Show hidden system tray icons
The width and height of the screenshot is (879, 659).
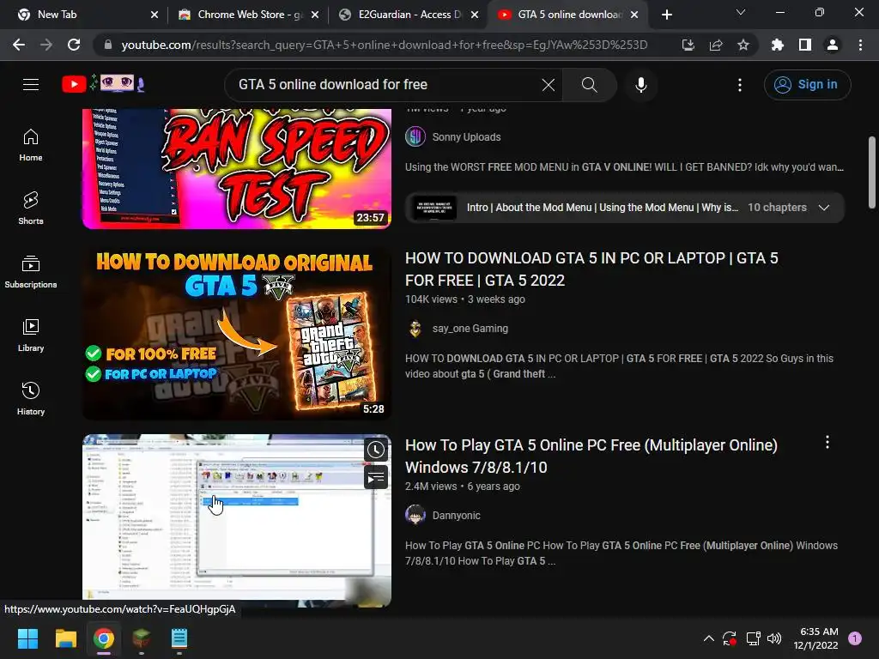(x=708, y=638)
